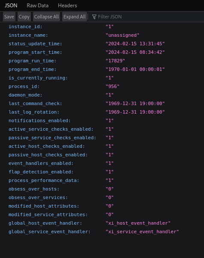Select the status_update_time timestamp value
This screenshot has height=258, width=204.
135,44
